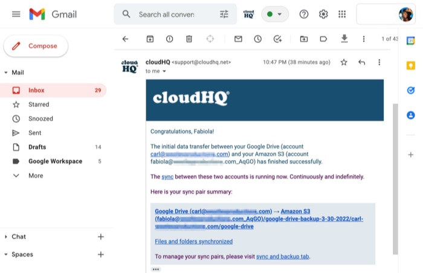This screenshot has height=273, width=423.
Task: Click the crosshair target toolbar icon
Action: [210, 39]
